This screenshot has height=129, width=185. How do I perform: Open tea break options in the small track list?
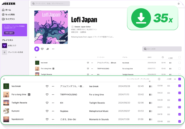pos(92,63)
